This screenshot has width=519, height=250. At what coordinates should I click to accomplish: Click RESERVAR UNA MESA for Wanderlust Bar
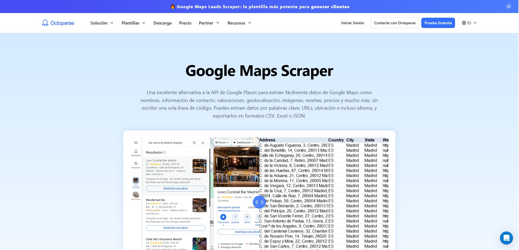pyautogui.click(x=176, y=228)
